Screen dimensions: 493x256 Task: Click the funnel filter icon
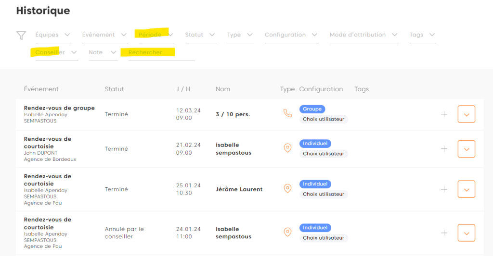[x=21, y=35]
